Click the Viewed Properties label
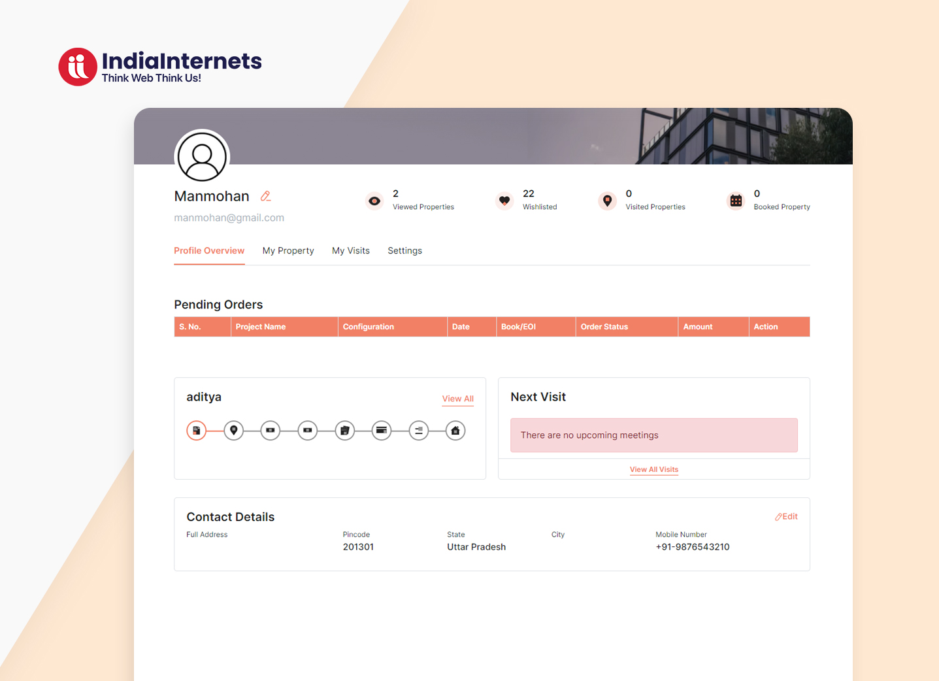The width and height of the screenshot is (939, 681). (423, 207)
